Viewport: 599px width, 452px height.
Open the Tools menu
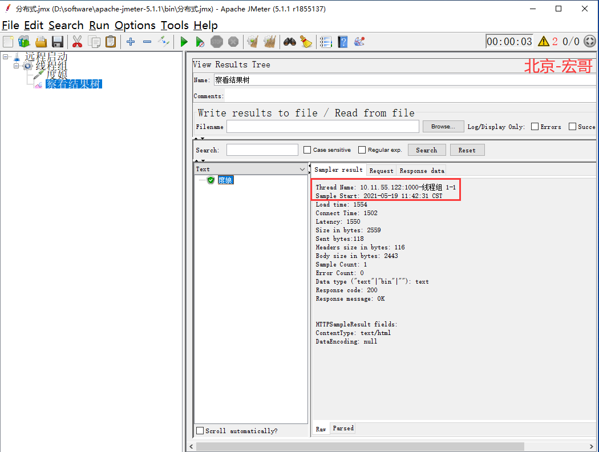[175, 25]
